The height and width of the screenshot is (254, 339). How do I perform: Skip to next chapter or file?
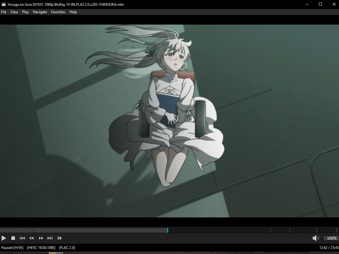[50, 238]
